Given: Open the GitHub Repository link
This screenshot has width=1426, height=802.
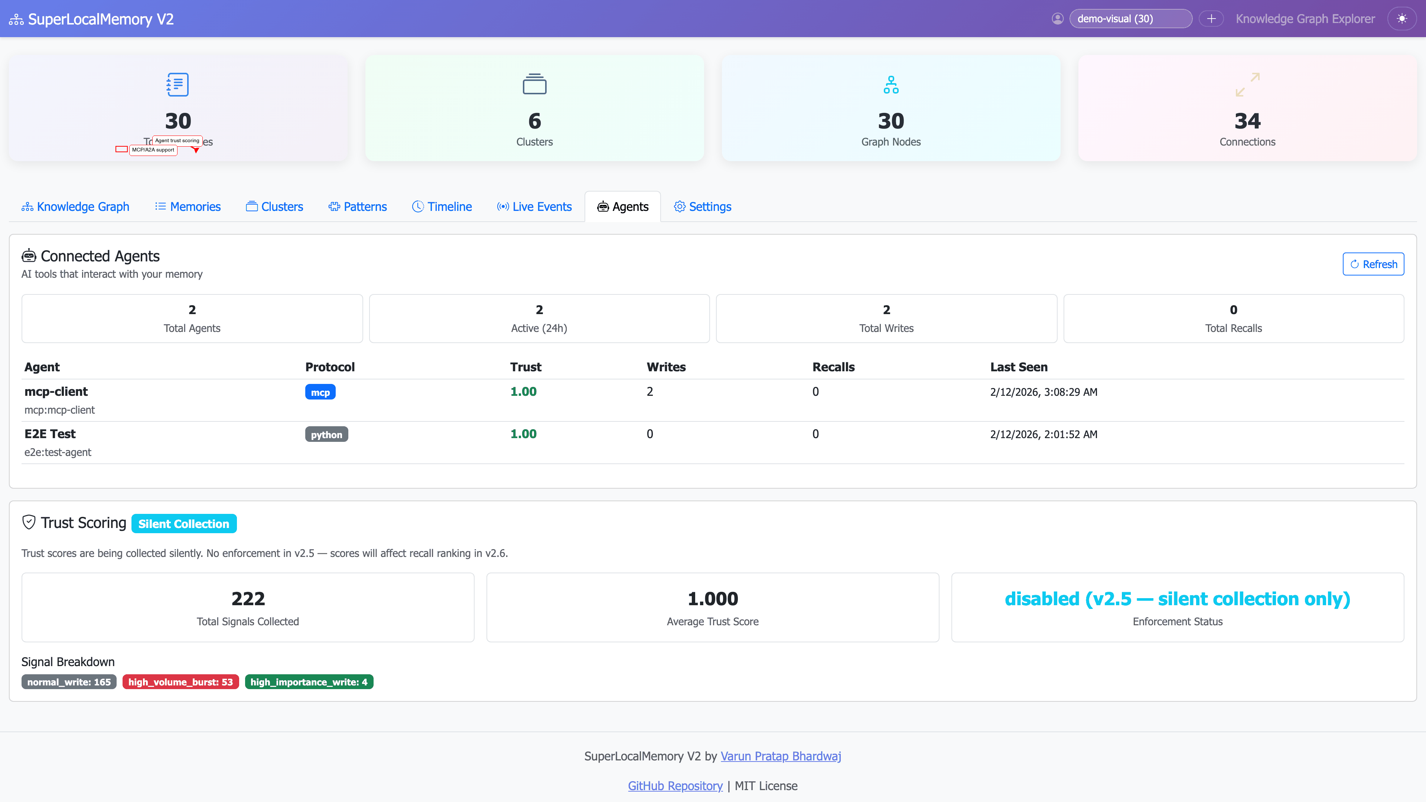Looking at the screenshot, I should pyautogui.click(x=675, y=786).
